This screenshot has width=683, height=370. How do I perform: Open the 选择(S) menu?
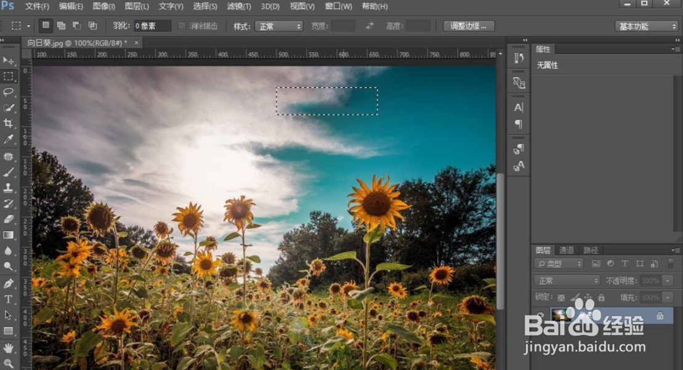tap(205, 7)
